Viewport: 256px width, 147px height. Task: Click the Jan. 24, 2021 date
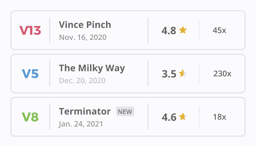pos(81,124)
